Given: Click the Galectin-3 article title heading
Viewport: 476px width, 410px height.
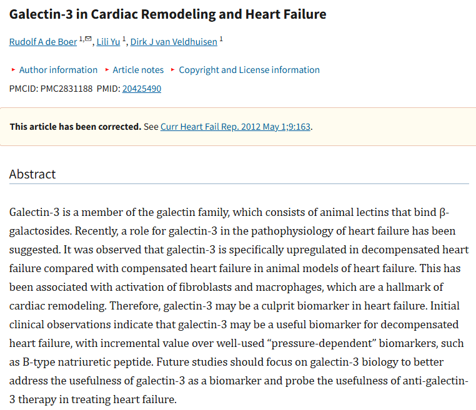Looking at the screenshot, I should click(167, 14).
